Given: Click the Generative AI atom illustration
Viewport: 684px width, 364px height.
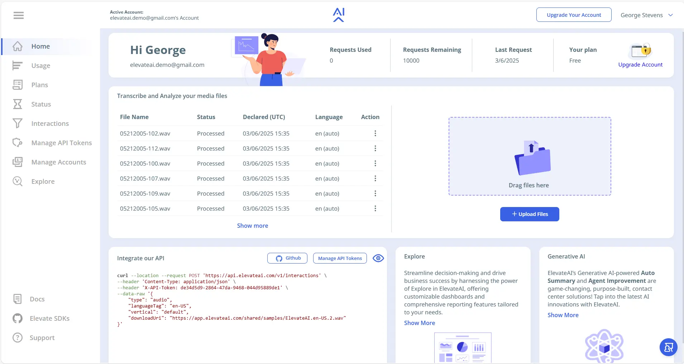Looking at the screenshot, I should pos(604,346).
